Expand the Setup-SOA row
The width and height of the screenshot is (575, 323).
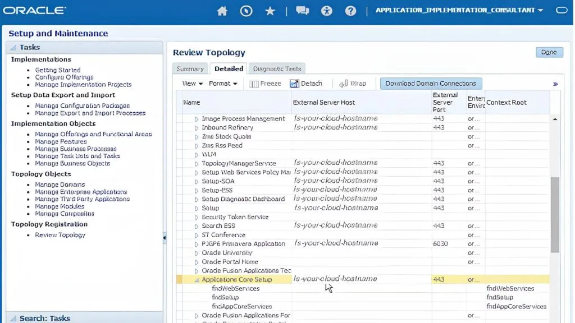click(x=197, y=182)
